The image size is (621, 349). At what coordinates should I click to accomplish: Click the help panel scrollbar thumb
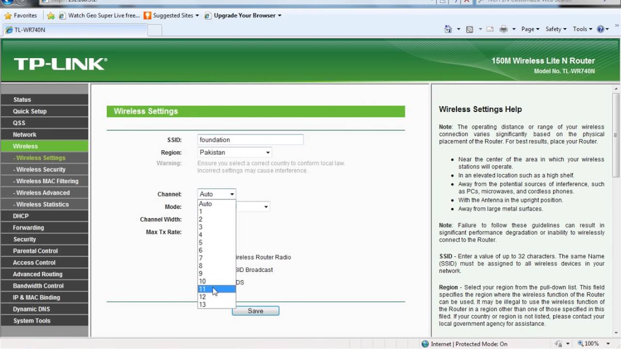tap(616, 135)
